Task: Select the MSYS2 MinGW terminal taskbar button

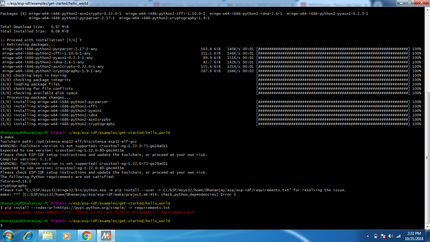Action: [x=106, y=236]
